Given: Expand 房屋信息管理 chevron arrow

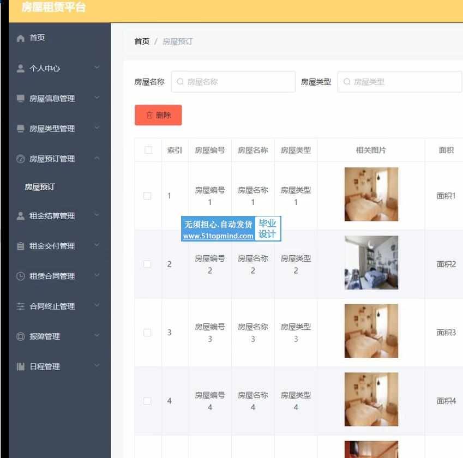Looking at the screenshot, I should 97,98.
